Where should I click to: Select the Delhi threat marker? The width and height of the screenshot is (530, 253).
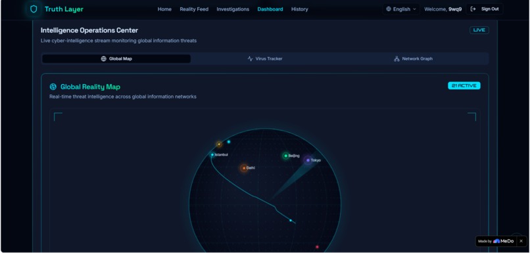point(244,168)
